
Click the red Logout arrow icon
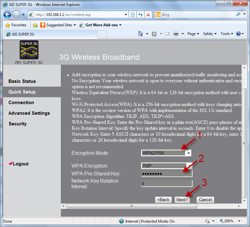coord(11,164)
